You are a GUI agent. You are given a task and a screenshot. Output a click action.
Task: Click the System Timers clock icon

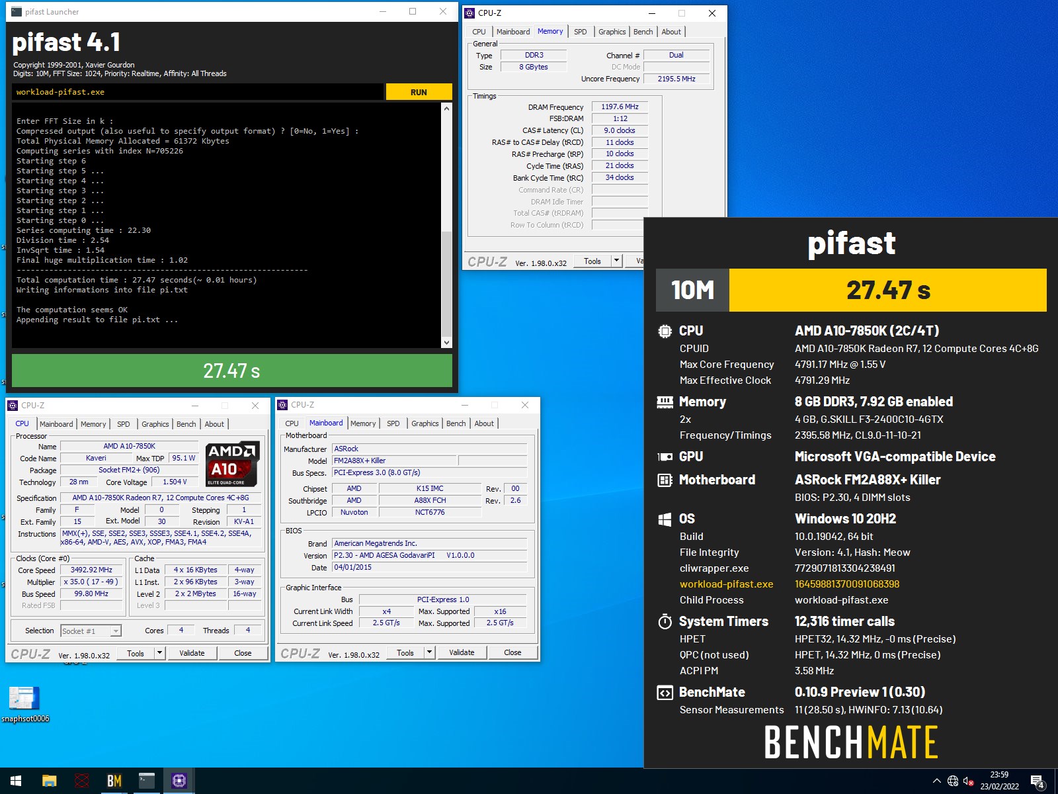click(665, 621)
